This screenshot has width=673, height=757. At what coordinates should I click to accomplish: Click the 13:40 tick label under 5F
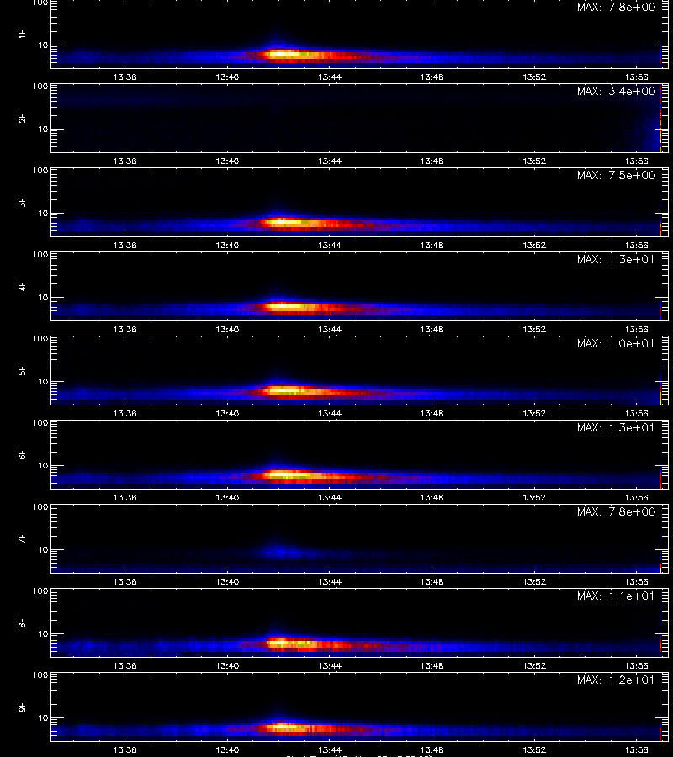pos(227,413)
